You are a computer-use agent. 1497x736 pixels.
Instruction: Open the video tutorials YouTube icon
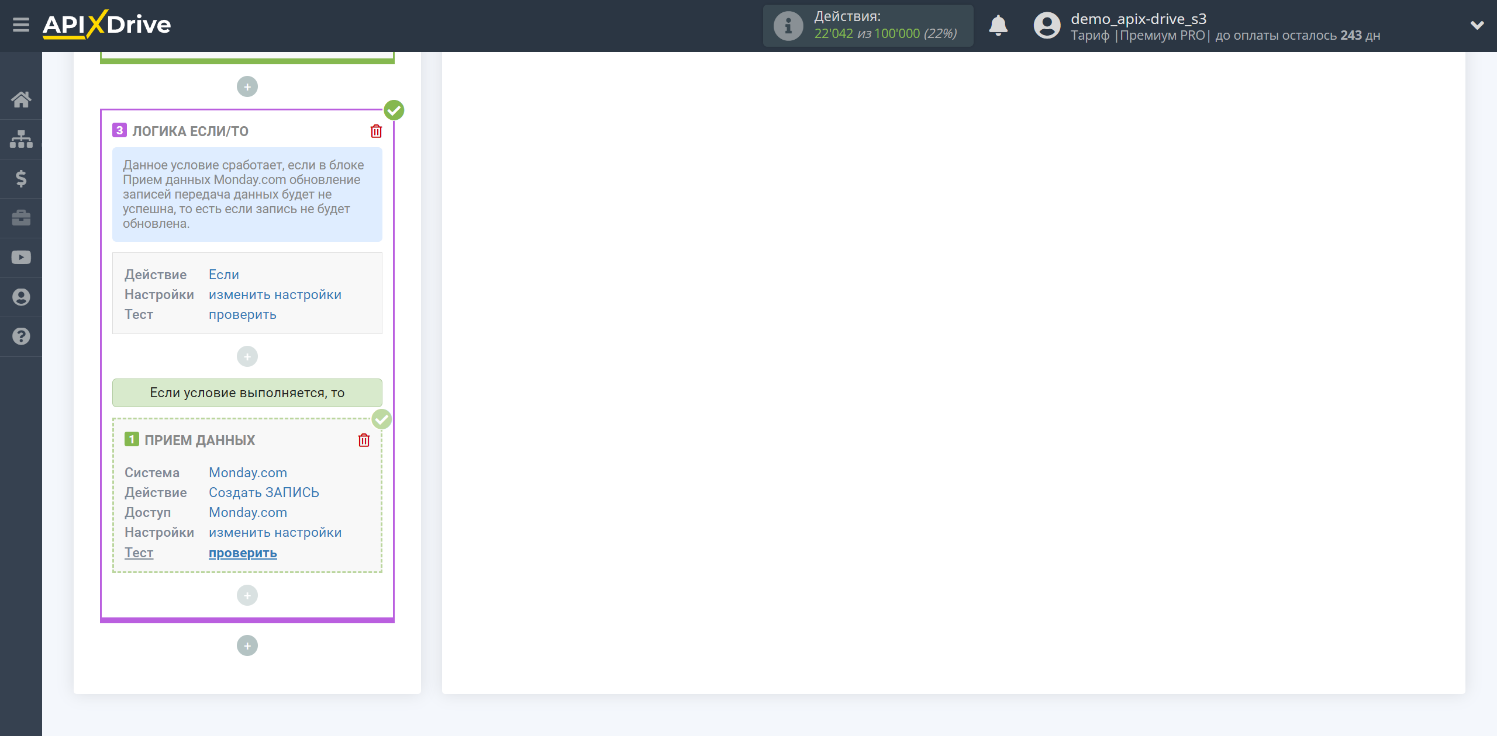(21, 258)
